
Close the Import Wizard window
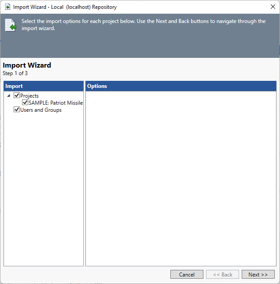point(273,7)
